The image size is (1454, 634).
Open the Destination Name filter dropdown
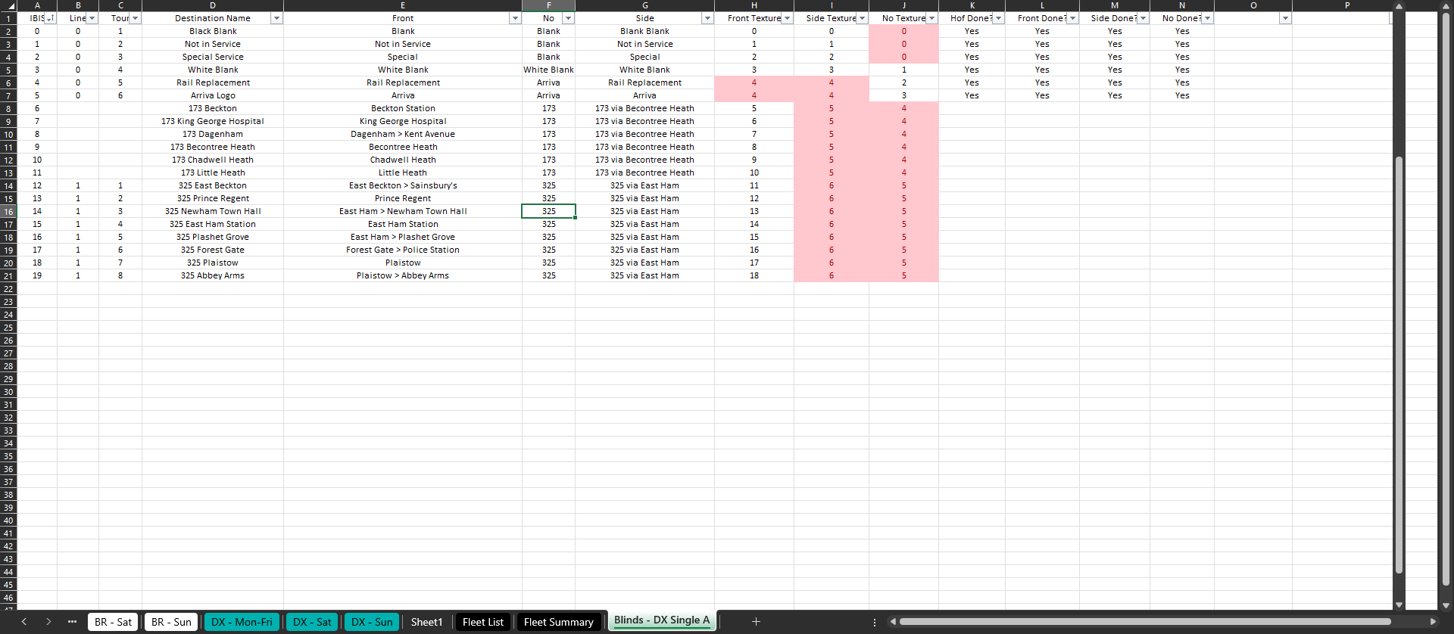click(276, 18)
